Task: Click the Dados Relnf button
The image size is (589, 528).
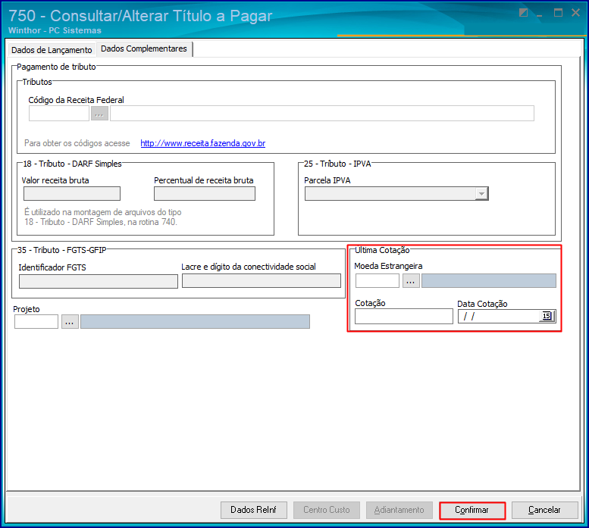Action: pyautogui.click(x=254, y=510)
